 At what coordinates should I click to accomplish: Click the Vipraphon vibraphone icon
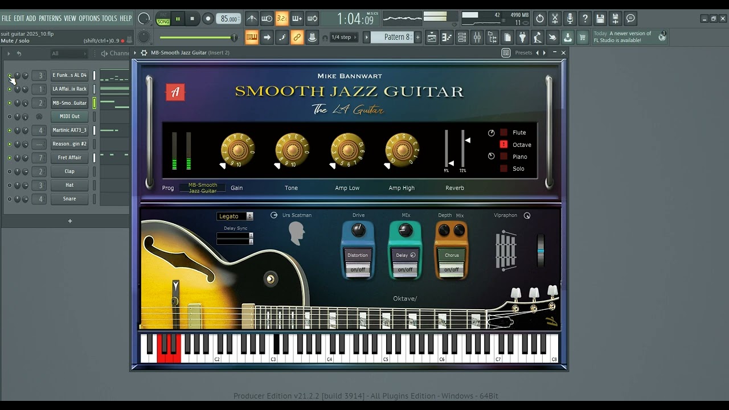[506, 251]
